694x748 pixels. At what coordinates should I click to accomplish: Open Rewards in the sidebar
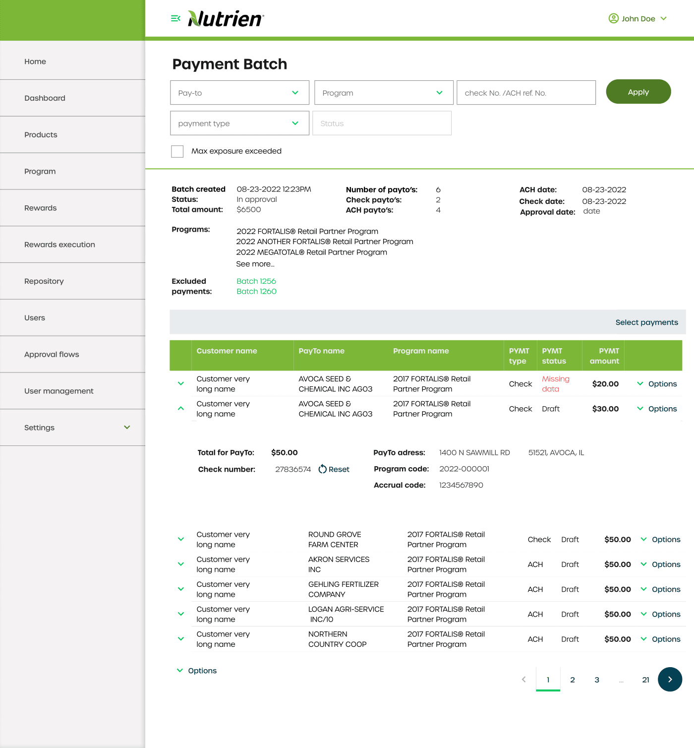72,208
